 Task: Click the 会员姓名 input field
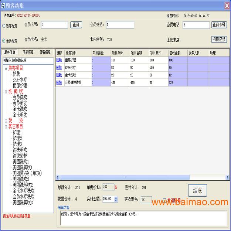(x=125, y=25)
